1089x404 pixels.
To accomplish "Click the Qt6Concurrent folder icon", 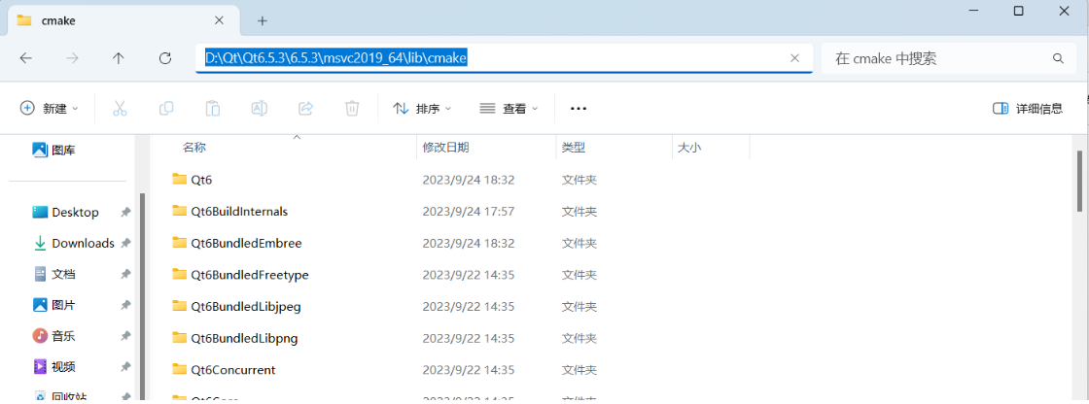I will [x=180, y=369].
